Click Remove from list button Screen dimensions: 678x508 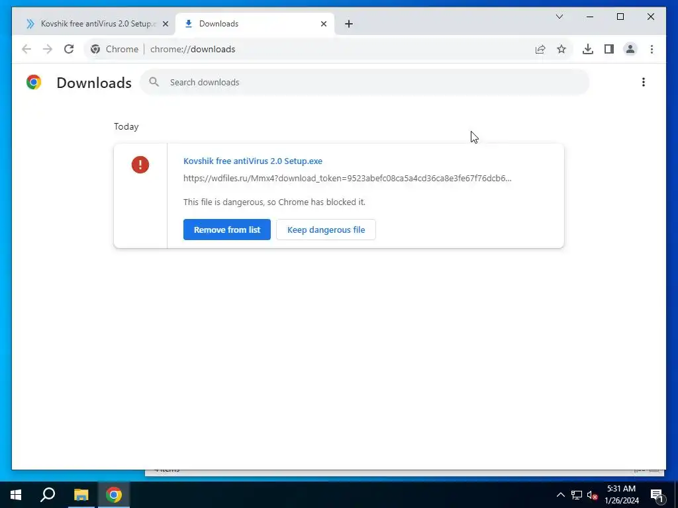tap(227, 230)
